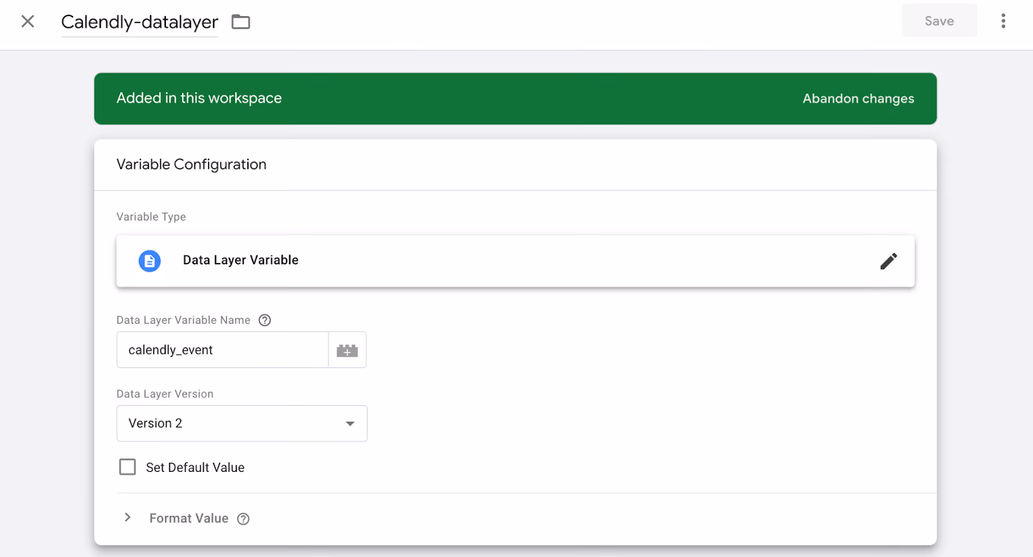Click the Format Value label

point(189,518)
